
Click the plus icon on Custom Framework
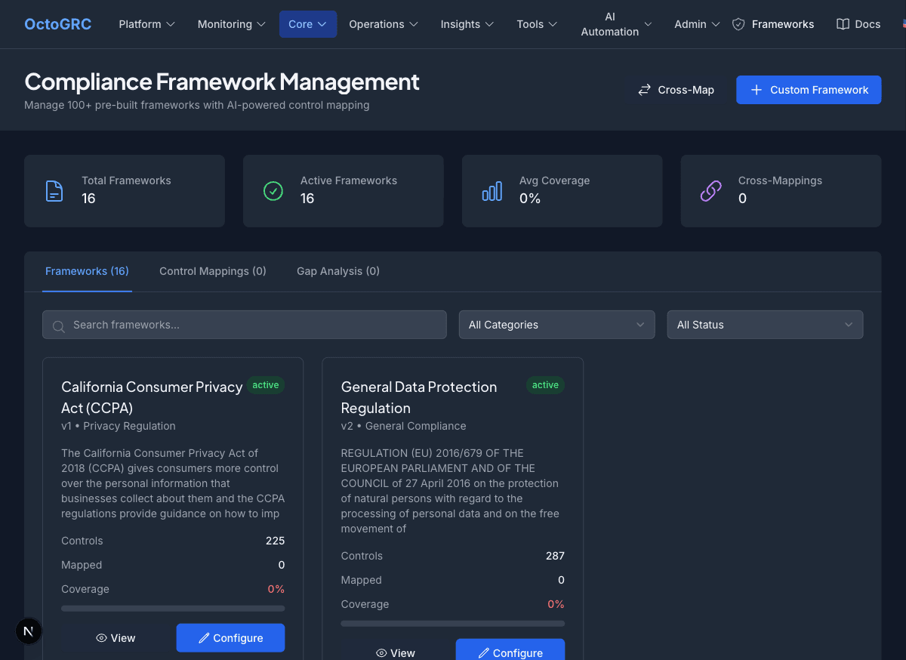(x=756, y=90)
